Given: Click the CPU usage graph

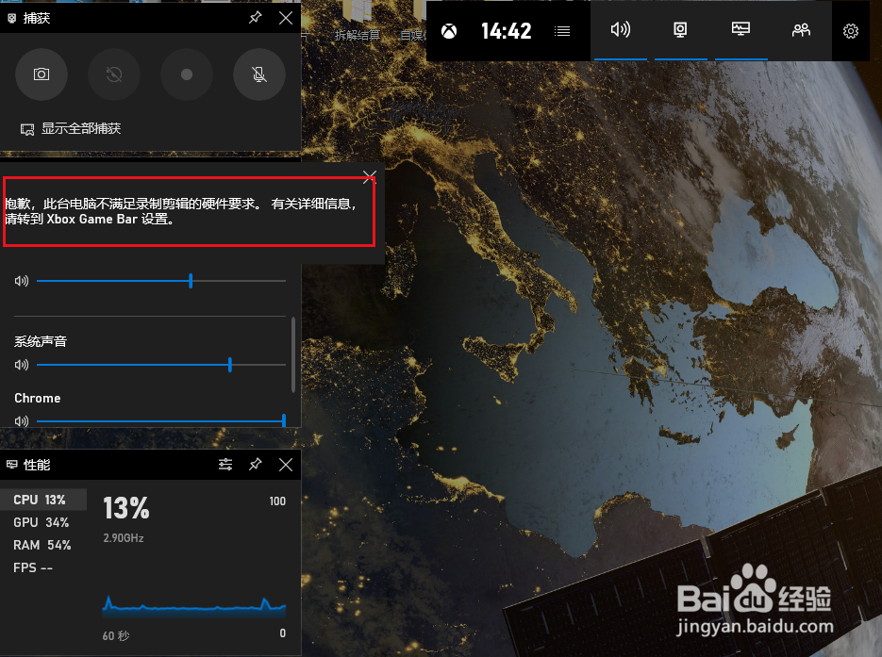Looking at the screenshot, I should (194, 607).
